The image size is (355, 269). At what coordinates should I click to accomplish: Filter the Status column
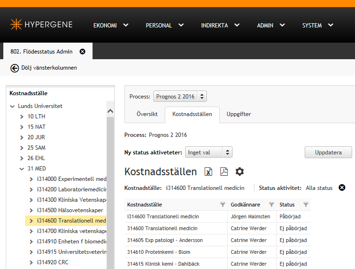[306, 205]
